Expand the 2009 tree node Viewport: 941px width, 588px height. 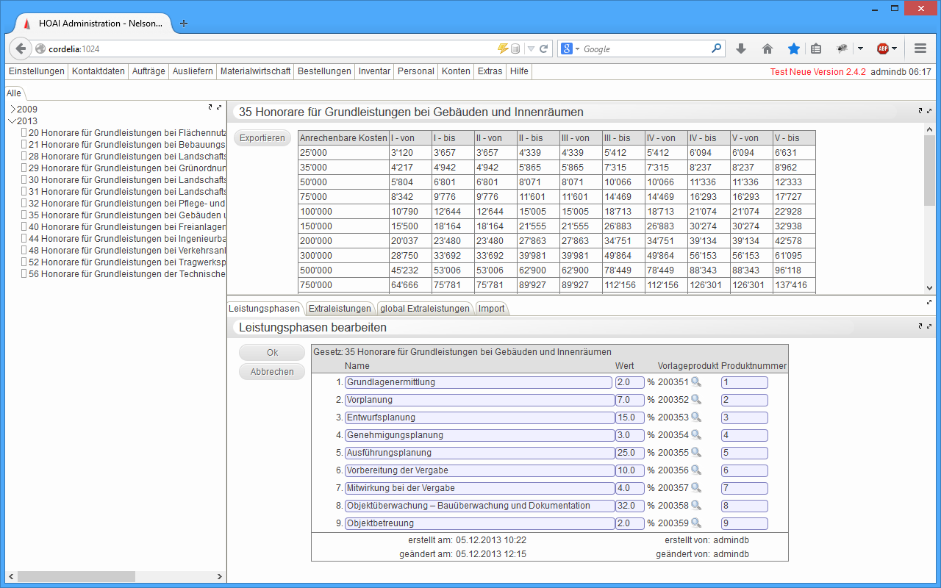[x=12, y=110]
